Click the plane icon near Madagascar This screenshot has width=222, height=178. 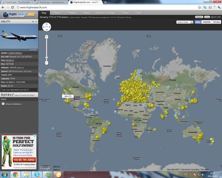[x=155, y=129]
